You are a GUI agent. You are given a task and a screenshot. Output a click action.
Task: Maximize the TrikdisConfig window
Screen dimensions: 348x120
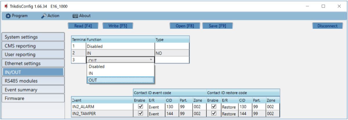click(323, 6)
